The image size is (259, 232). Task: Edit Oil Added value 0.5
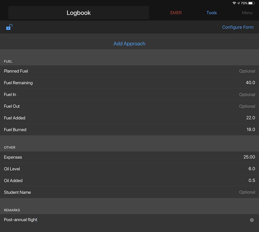tap(252, 180)
